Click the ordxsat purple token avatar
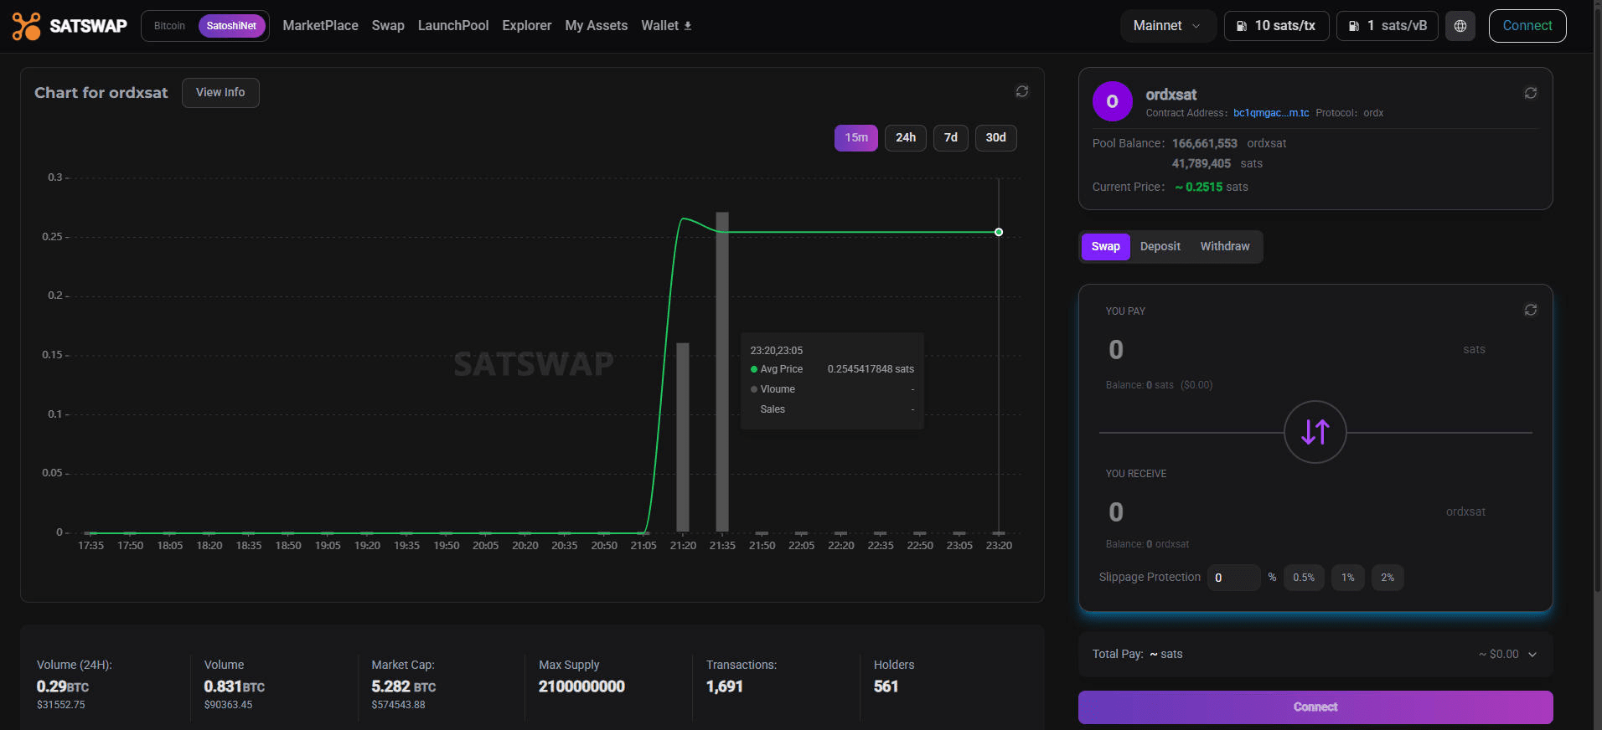Viewport: 1602px width, 730px height. coord(1112,101)
